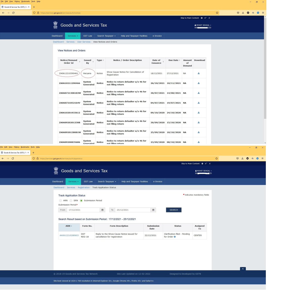Click To date field 25/12/2021

(133, 210)
